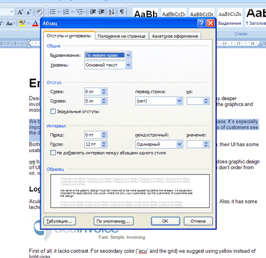Click the bullets list icon
The height and width of the screenshot is (258, 266).
pyautogui.click(x=53, y=12)
